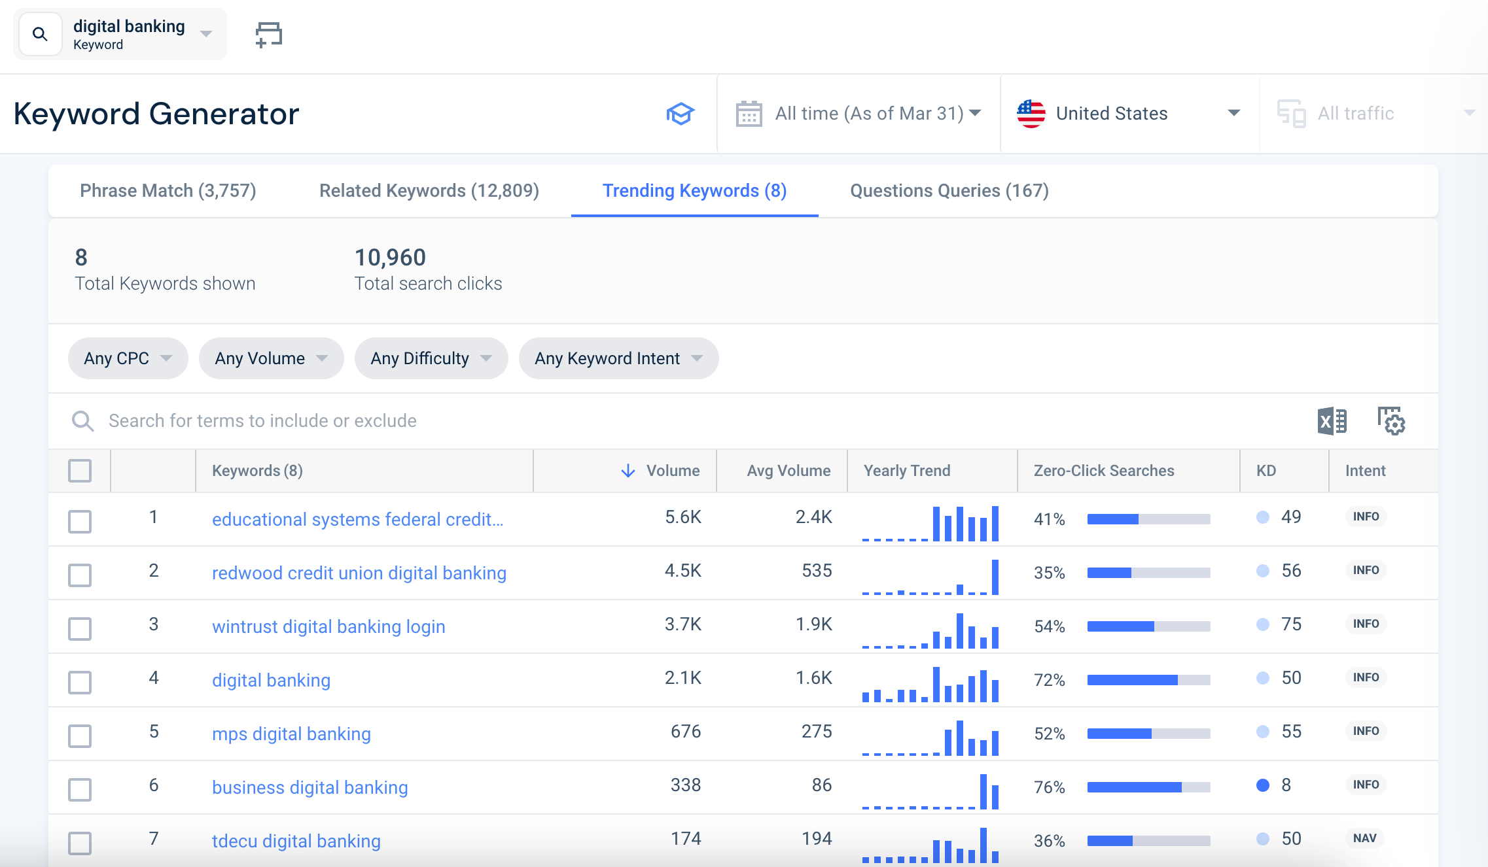Check the row for redwood credit union digital banking
Image resolution: width=1488 pixels, height=867 pixels.
coord(79,575)
